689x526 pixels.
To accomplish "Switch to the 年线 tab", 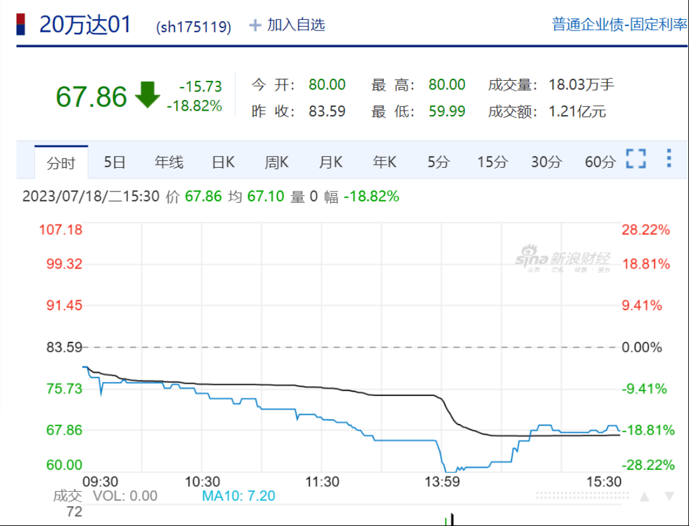I will (169, 162).
